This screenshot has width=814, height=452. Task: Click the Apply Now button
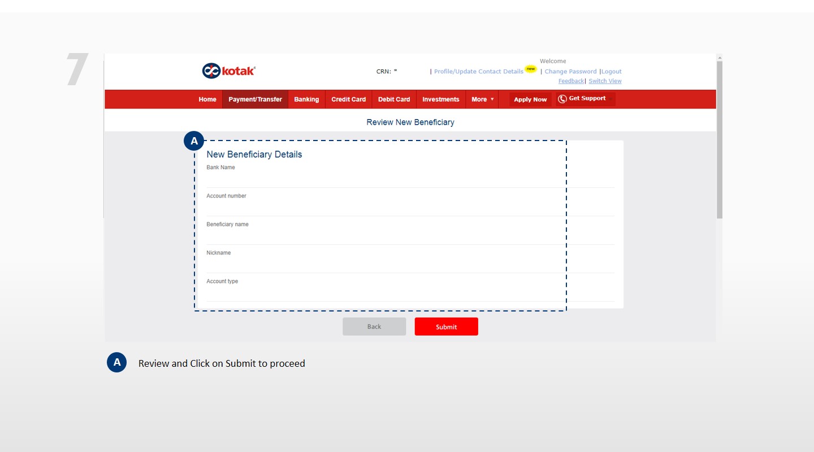[x=530, y=99]
